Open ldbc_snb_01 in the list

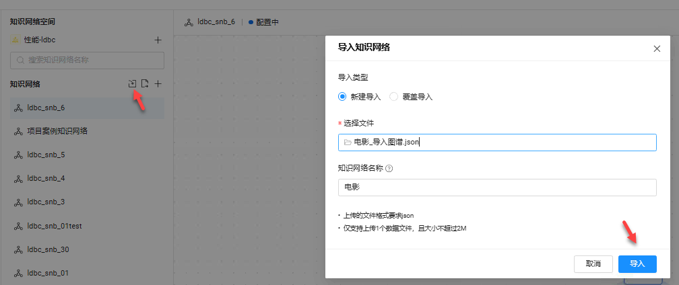coord(87,274)
